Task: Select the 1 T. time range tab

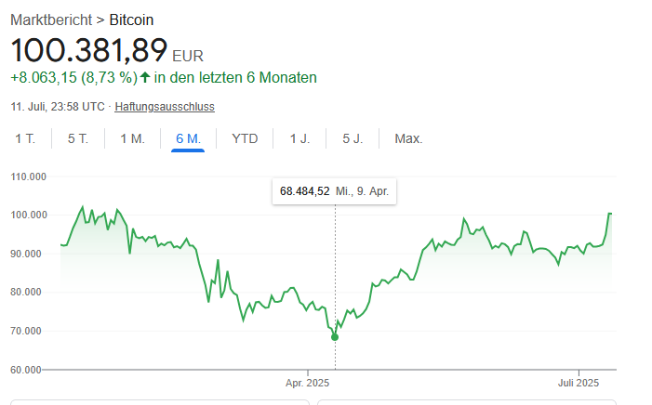Action: tap(25, 138)
